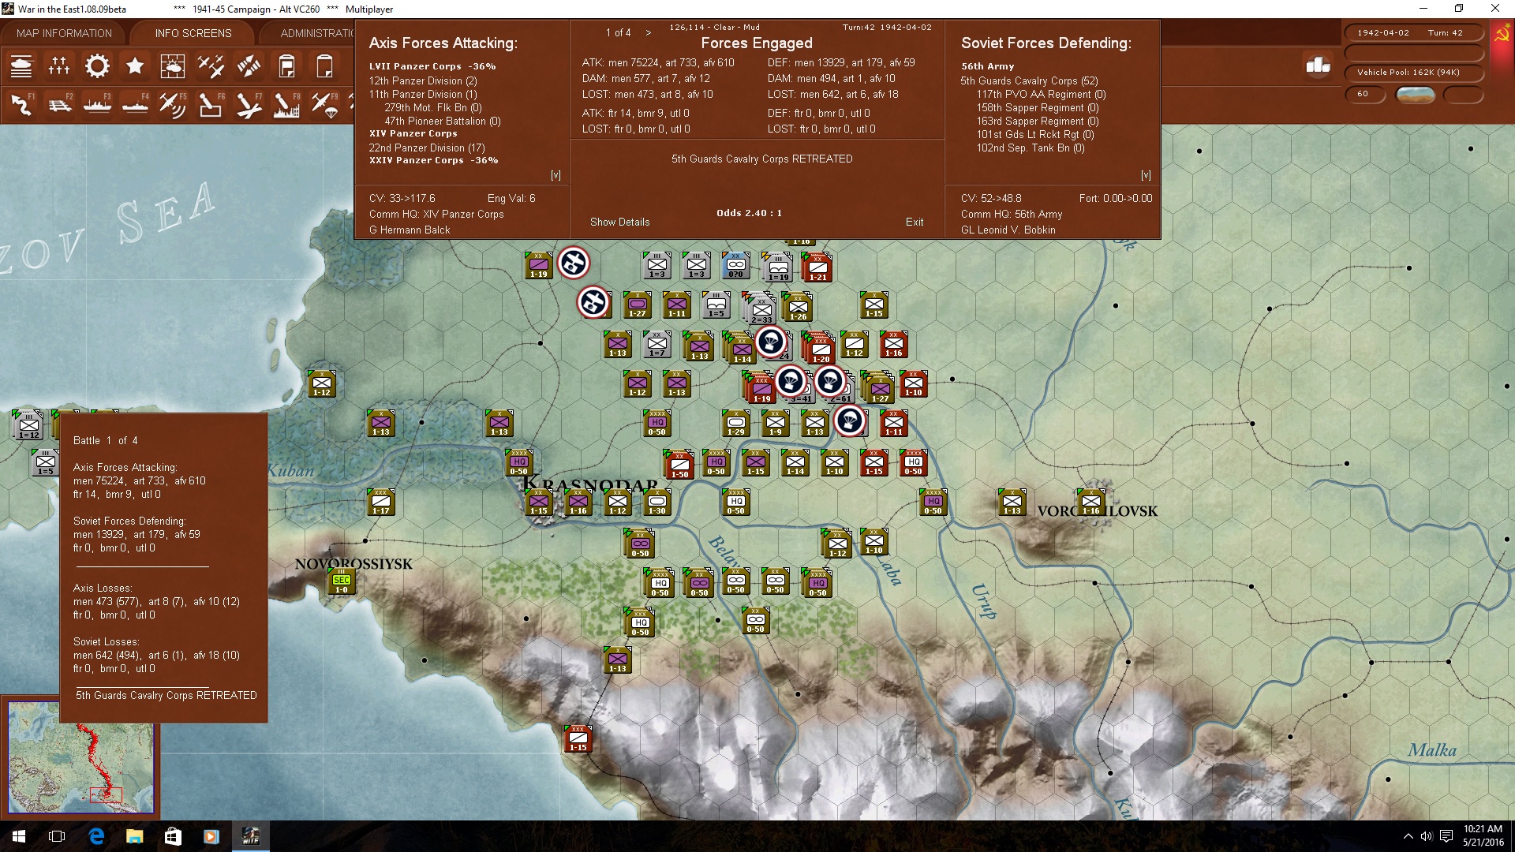This screenshot has height=852, width=1515.
Task: Click Show Details in battle window
Action: click(x=620, y=222)
